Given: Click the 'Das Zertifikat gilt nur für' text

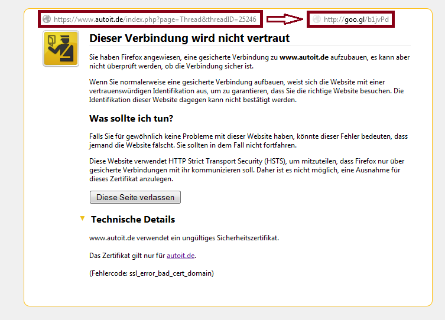Looking at the screenshot, I should pyautogui.click(x=127, y=256).
